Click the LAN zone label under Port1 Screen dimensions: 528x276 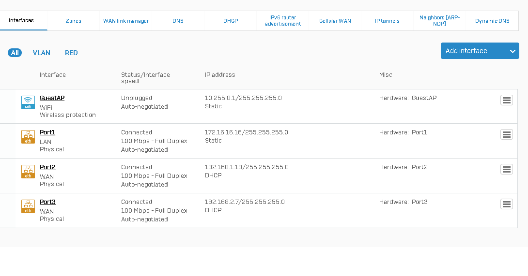[x=46, y=142]
